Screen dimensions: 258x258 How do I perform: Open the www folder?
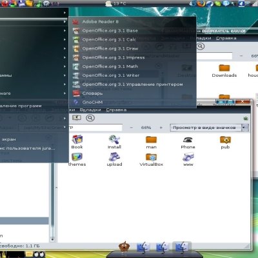pyautogui.click(x=188, y=159)
